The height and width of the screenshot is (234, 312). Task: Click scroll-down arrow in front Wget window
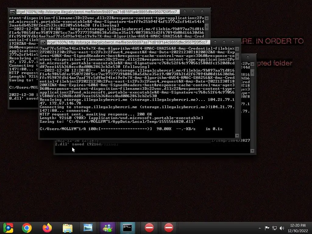[x=237, y=136]
